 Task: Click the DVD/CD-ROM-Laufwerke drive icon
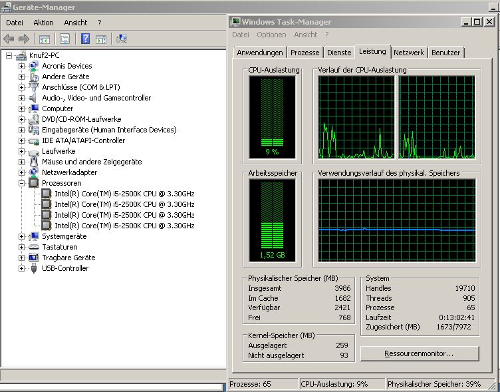(x=33, y=119)
